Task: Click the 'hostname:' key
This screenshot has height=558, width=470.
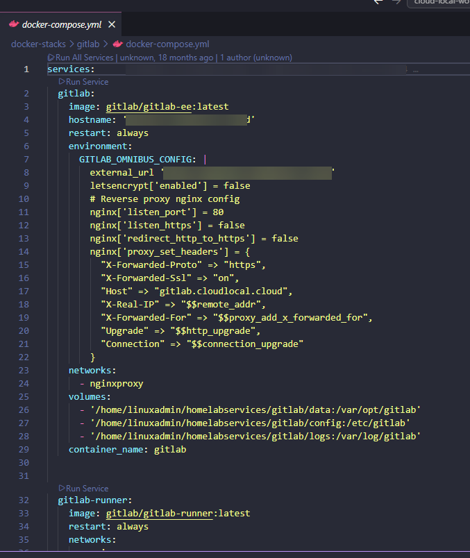Action: coord(92,120)
